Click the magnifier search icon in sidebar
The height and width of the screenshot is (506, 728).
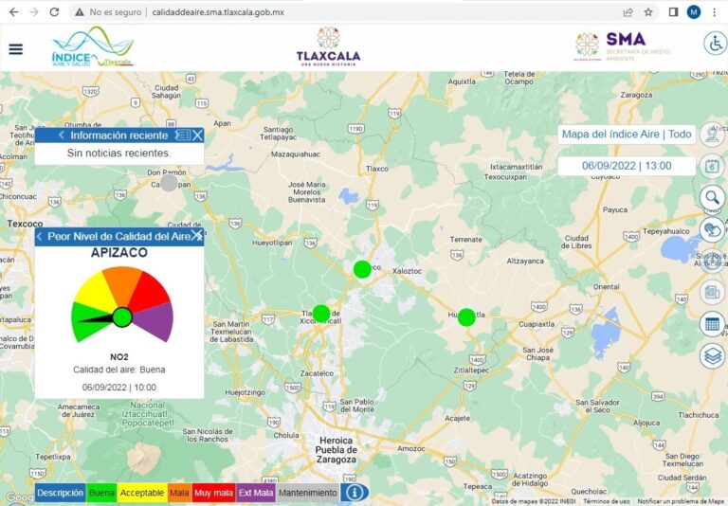712,197
